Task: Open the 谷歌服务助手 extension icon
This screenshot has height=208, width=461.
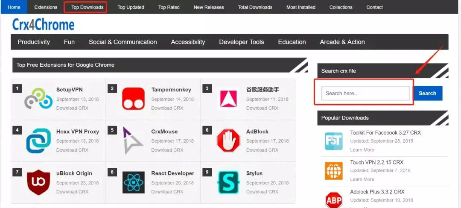Action: coord(229,99)
